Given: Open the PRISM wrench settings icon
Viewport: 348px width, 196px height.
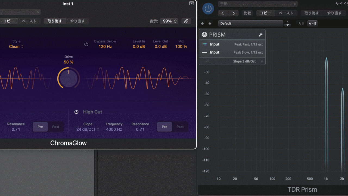Looking at the screenshot, I should pyautogui.click(x=260, y=35).
